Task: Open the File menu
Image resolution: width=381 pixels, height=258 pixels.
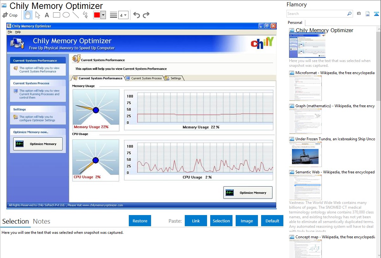Action: coord(10,32)
